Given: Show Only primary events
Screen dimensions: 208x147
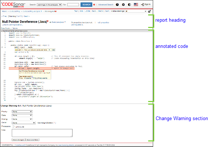Looking at the screenshot, I should [40, 78].
